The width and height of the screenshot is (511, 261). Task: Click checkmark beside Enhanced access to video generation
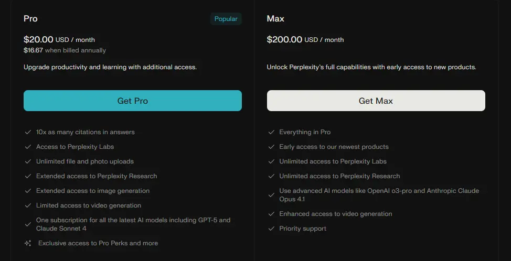[271, 214]
